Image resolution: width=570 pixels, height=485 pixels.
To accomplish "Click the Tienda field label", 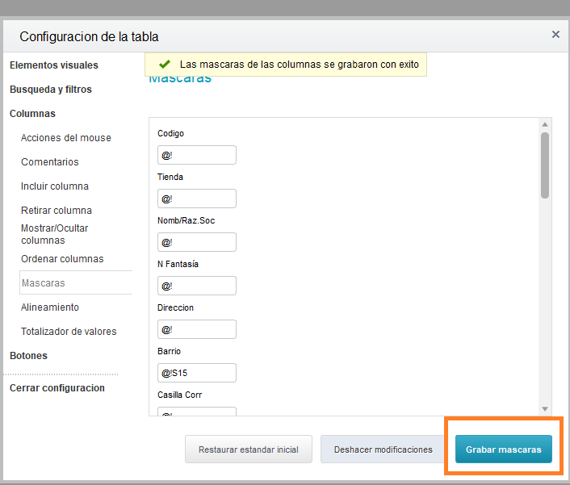I will [170, 177].
